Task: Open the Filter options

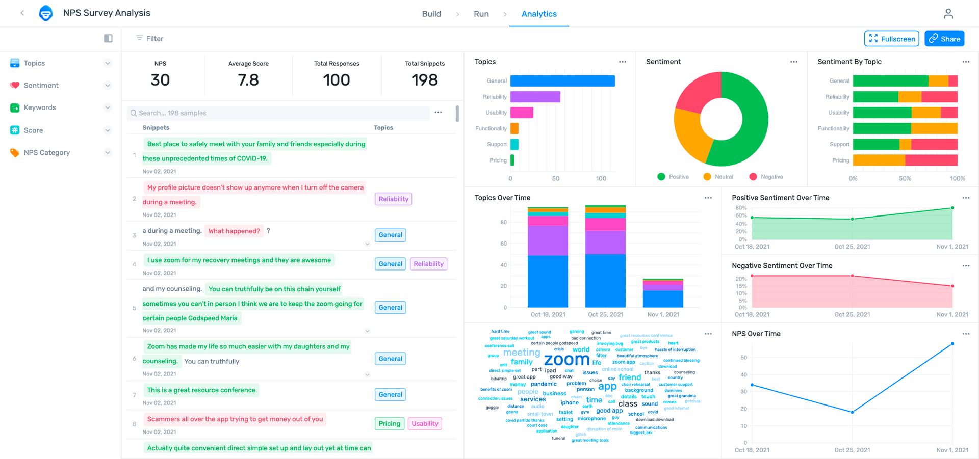Action: point(149,38)
